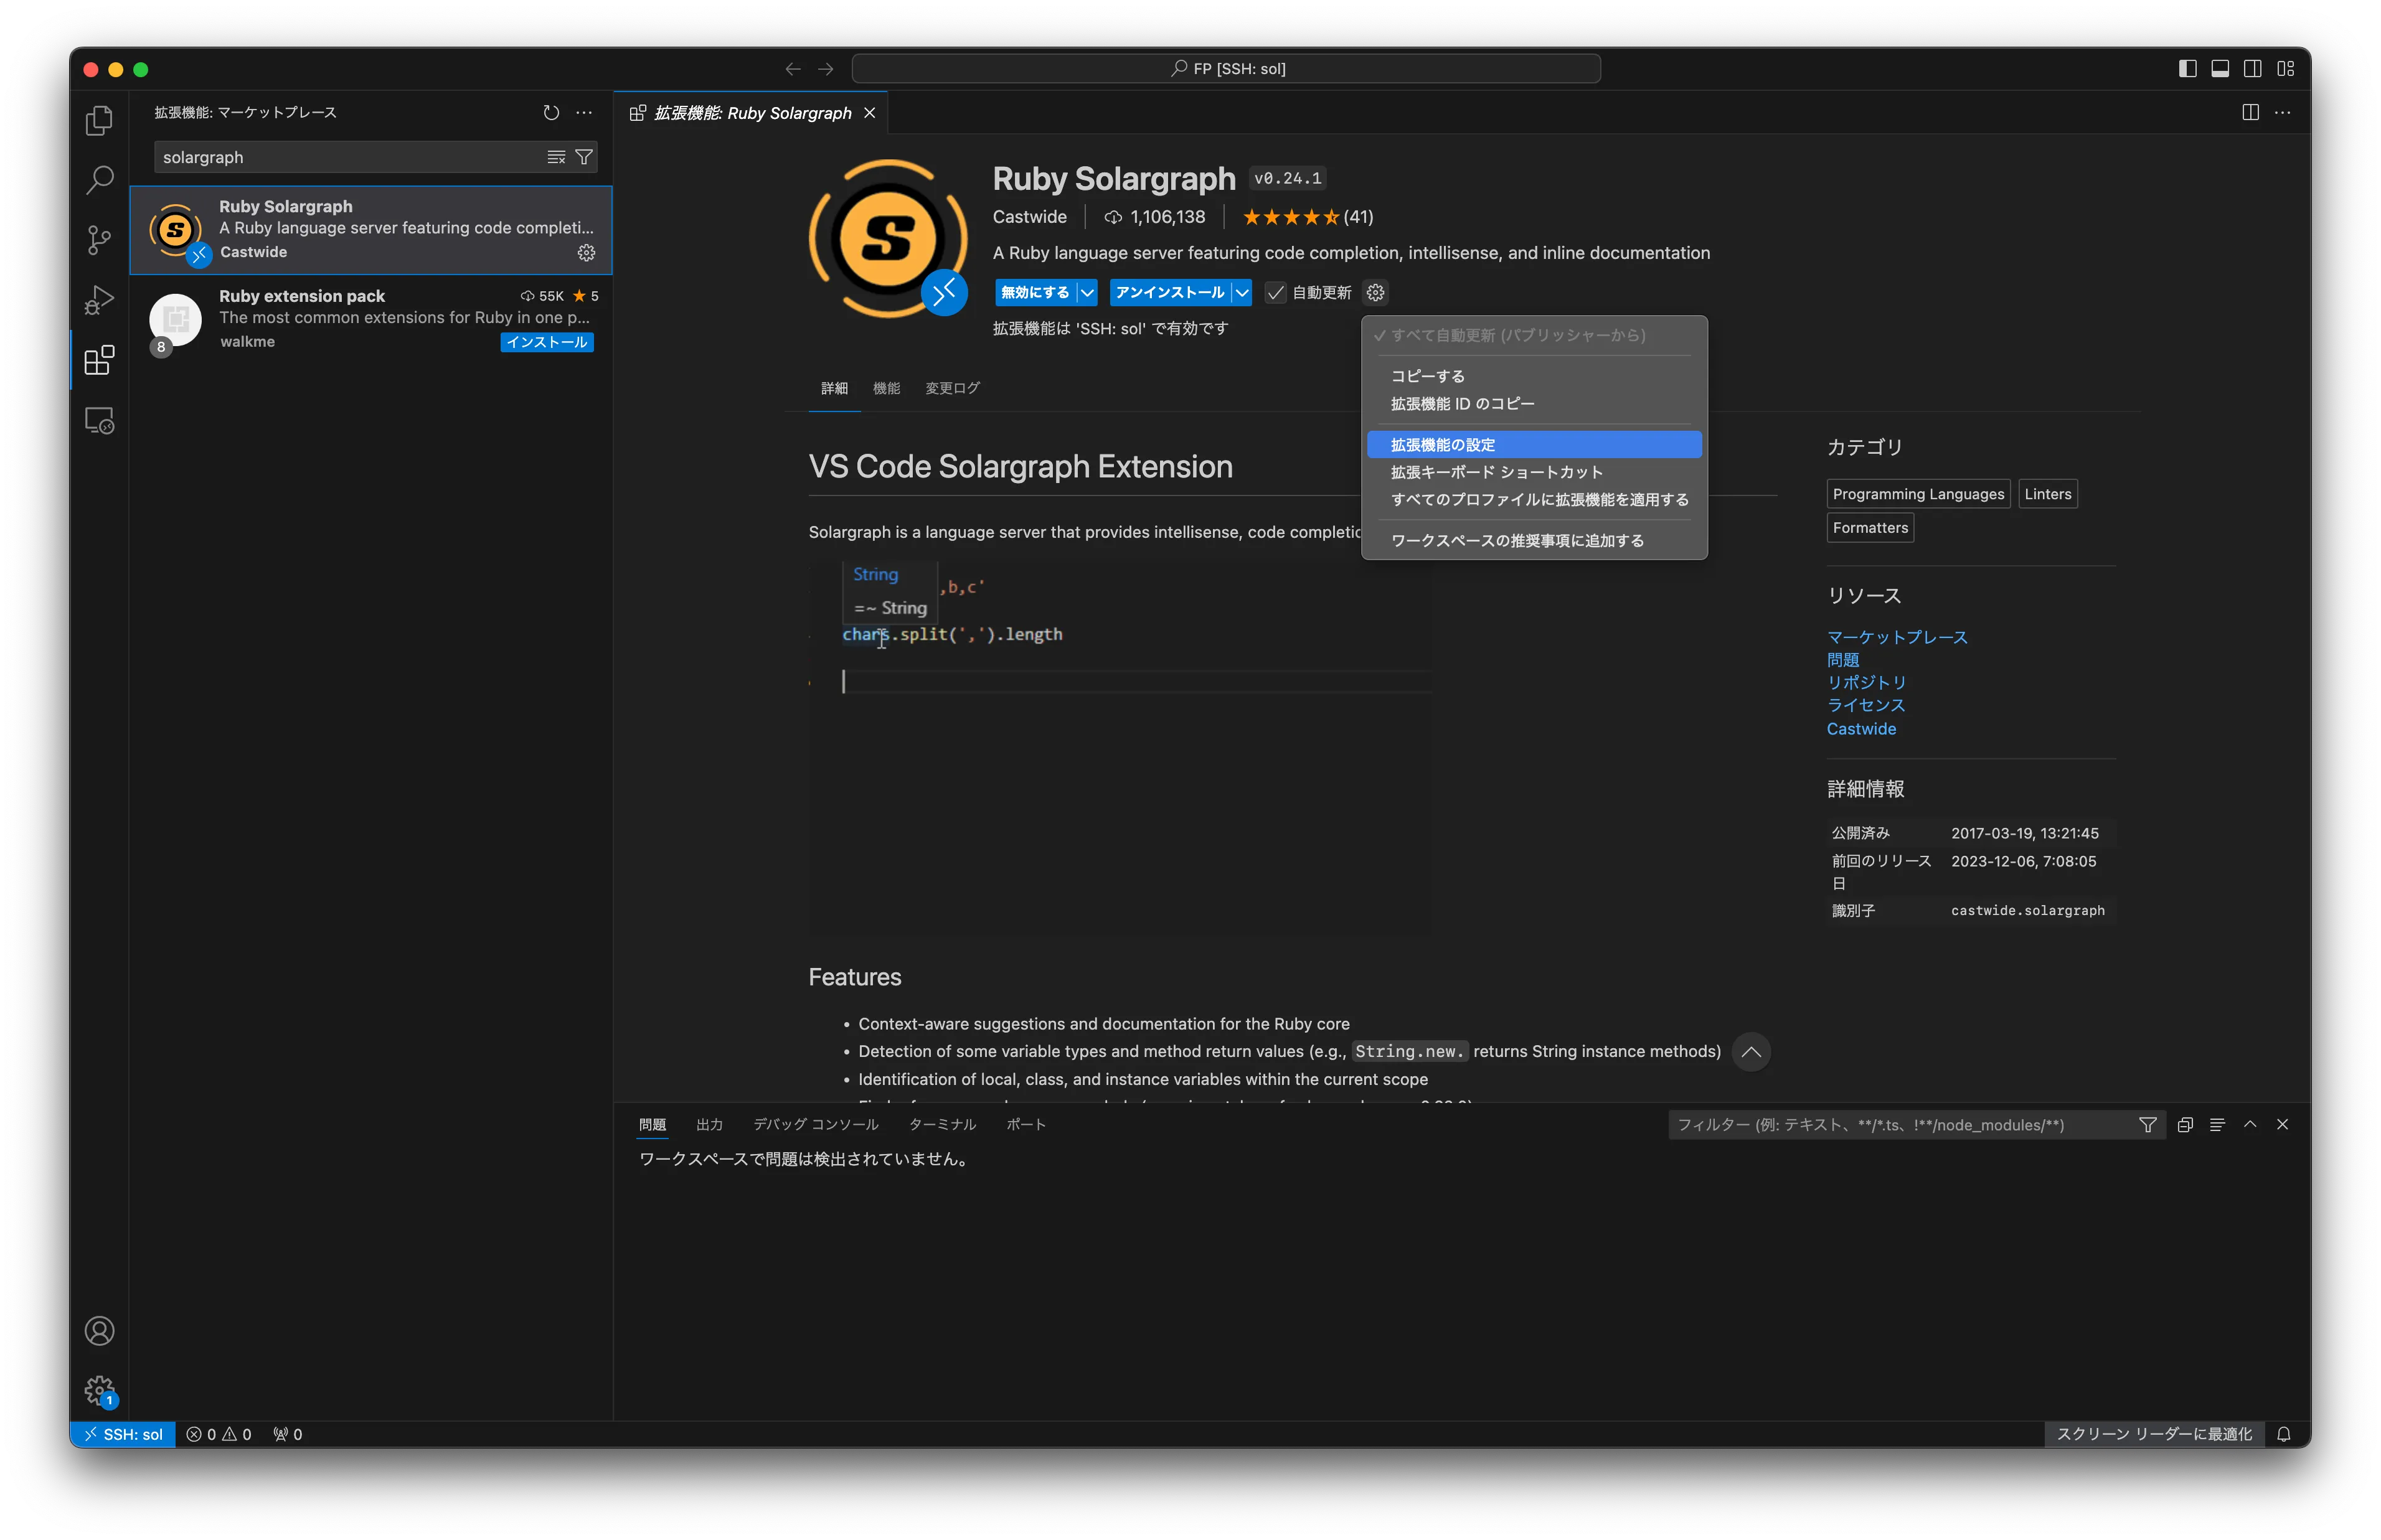Click the Castwide link under resources
2381x1540 pixels.
(x=1861, y=729)
